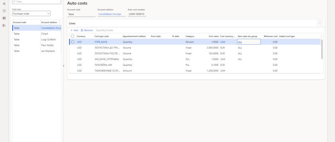335x142 pixels.
Task: Click the trash icon next to Remove
Action: [x=82, y=30]
